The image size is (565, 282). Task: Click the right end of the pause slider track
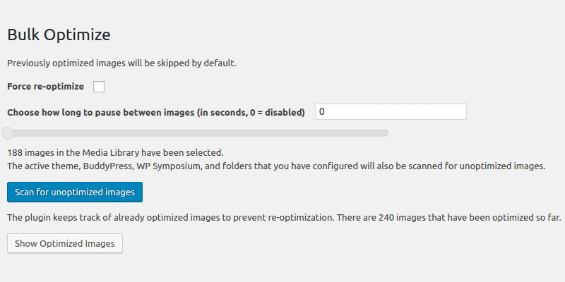pos(385,133)
